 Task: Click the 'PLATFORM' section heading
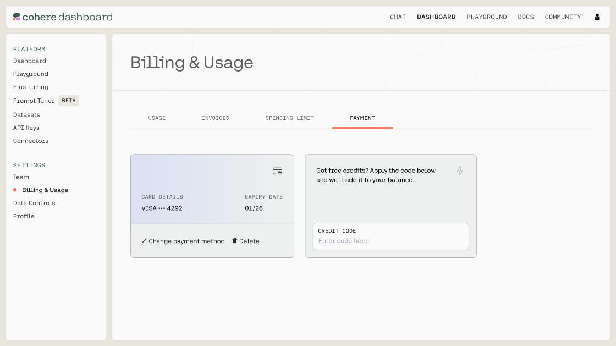[29, 49]
